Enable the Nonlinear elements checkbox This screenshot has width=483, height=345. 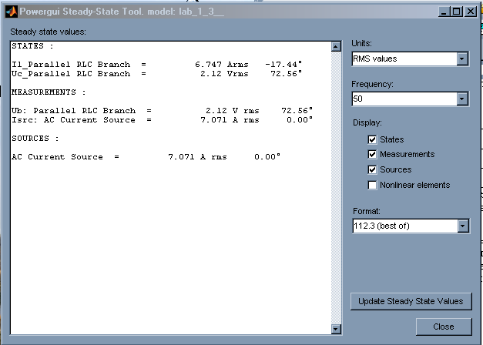point(372,185)
